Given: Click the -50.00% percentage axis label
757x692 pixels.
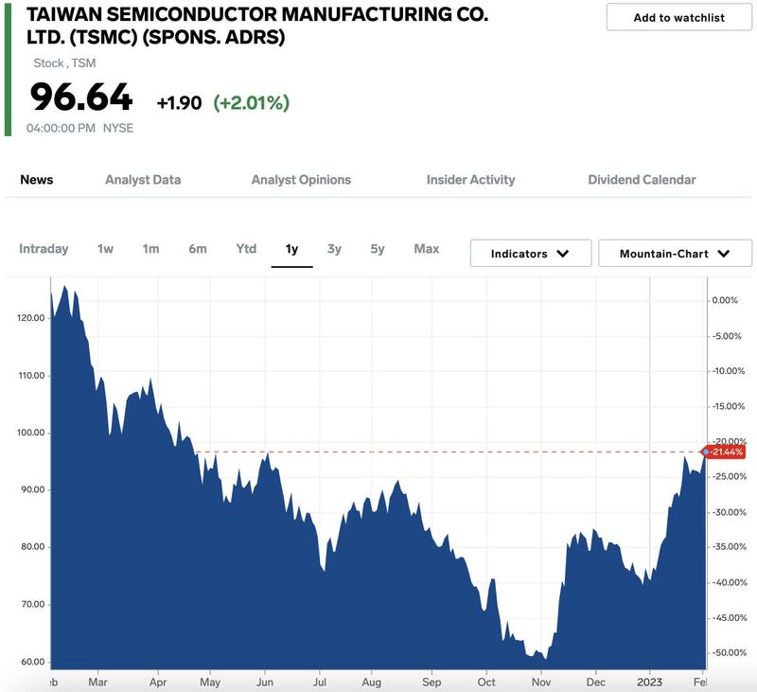Looking at the screenshot, I should pos(729,652).
